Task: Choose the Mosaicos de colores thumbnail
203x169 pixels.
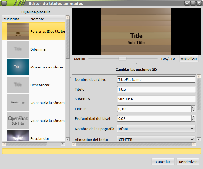Action: tap(18, 67)
